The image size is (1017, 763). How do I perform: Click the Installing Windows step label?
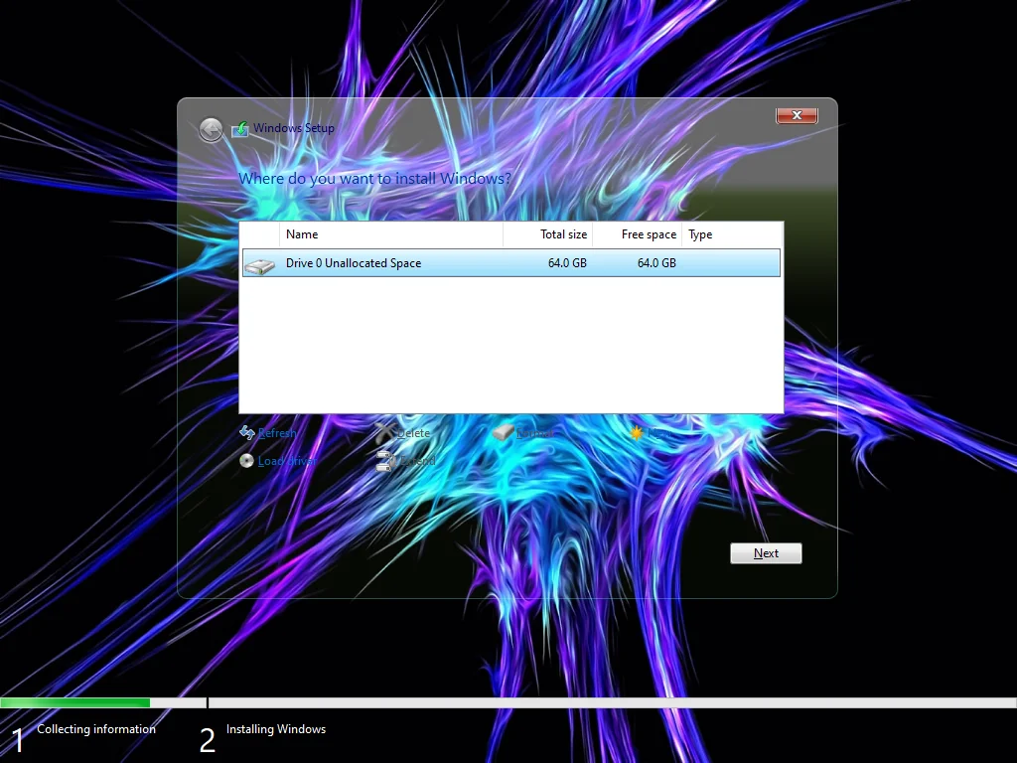pos(276,729)
